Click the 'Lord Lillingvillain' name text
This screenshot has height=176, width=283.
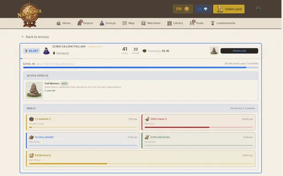coord(69,46)
